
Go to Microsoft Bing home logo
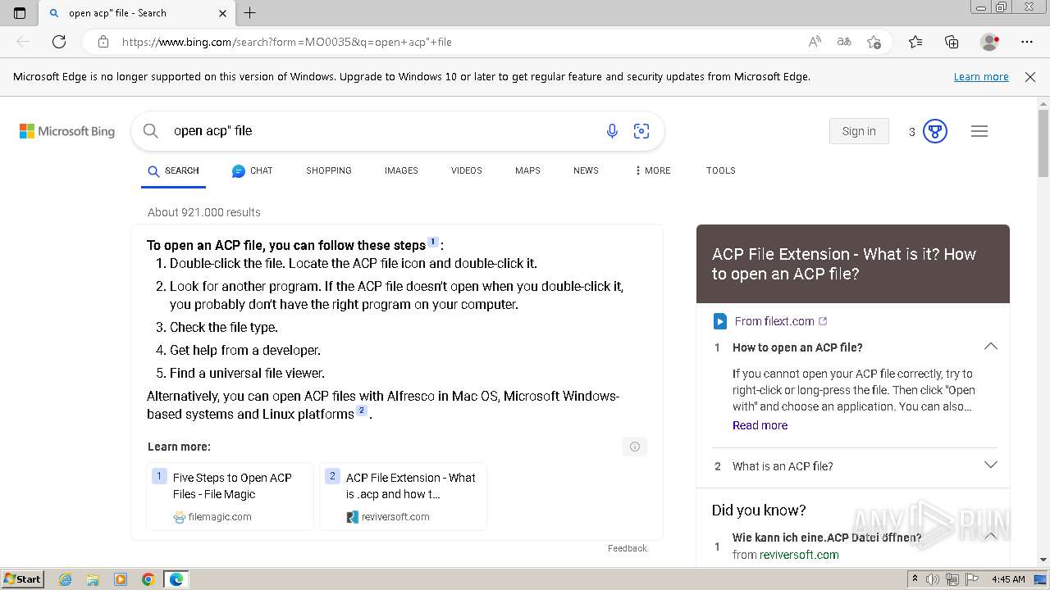point(67,131)
